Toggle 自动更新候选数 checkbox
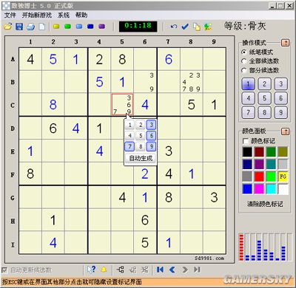This screenshot has width=296, height=288. 4,270
